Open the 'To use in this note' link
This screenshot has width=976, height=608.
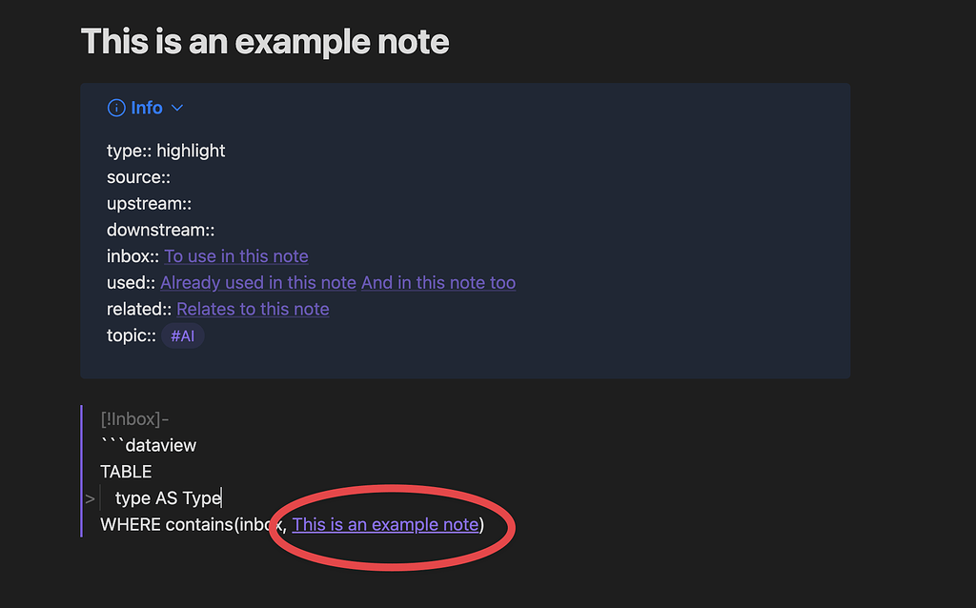point(235,255)
